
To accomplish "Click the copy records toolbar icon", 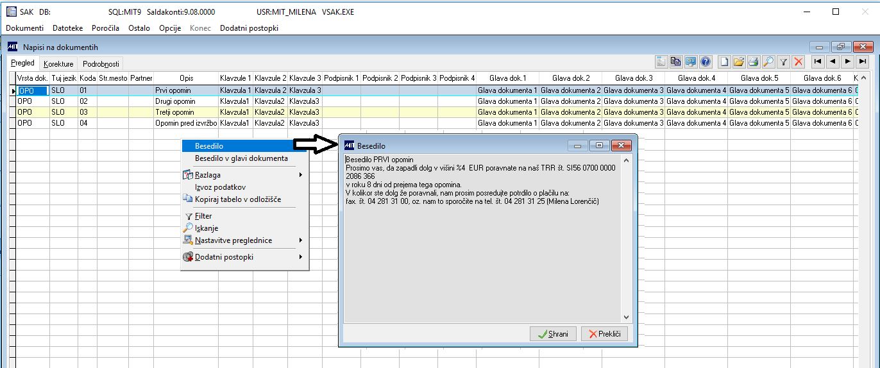I will coord(675,62).
